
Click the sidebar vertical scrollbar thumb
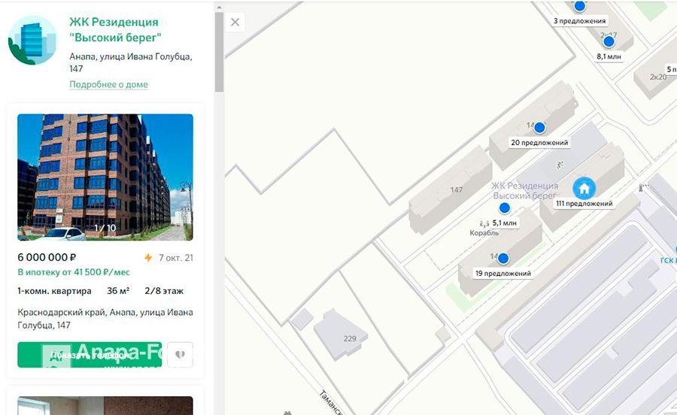click(219, 52)
